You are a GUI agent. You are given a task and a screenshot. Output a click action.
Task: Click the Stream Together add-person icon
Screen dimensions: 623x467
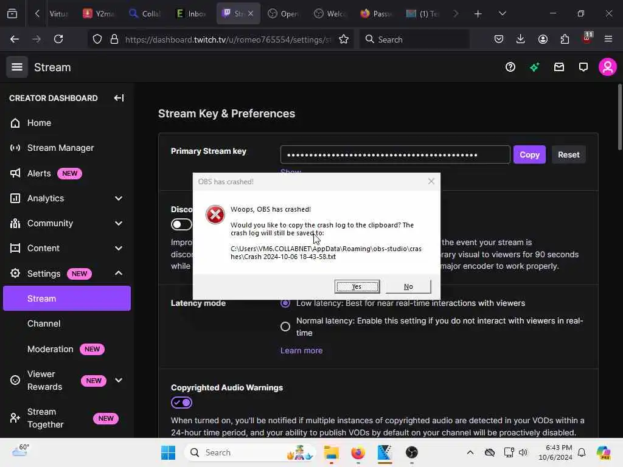(x=15, y=418)
